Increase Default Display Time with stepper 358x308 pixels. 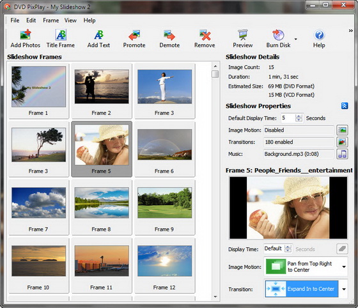(x=299, y=116)
